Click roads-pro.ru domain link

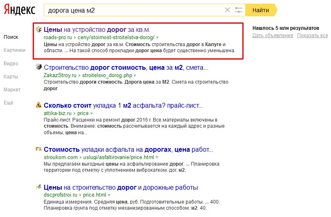[x=58, y=38]
